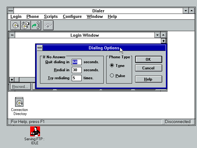This screenshot has width=197, height=148.
Task: Maximize the Dialer window
Action: pyautogui.click(x=191, y=11)
